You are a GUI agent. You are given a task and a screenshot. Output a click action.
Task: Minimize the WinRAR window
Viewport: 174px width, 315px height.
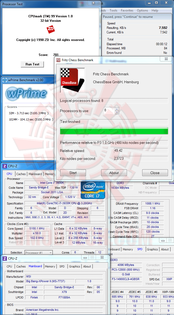[149, 3]
